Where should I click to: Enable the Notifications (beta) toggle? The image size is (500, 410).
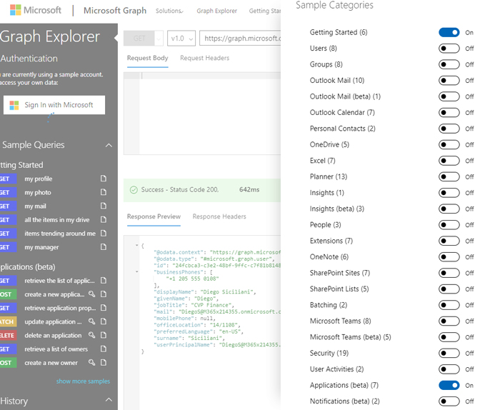click(449, 401)
